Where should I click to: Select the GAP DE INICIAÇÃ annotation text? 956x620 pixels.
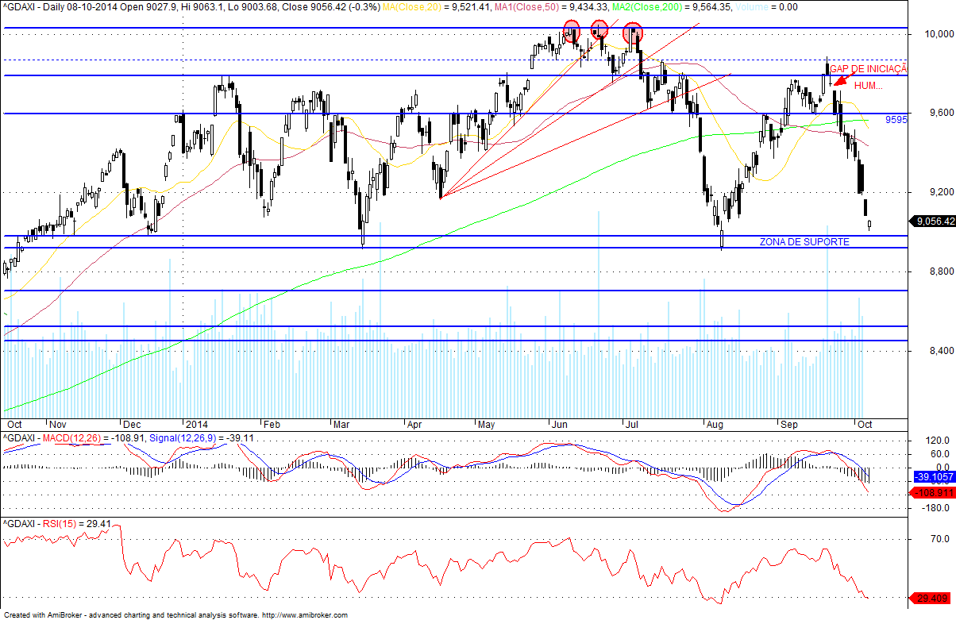[x=868, y=69]
